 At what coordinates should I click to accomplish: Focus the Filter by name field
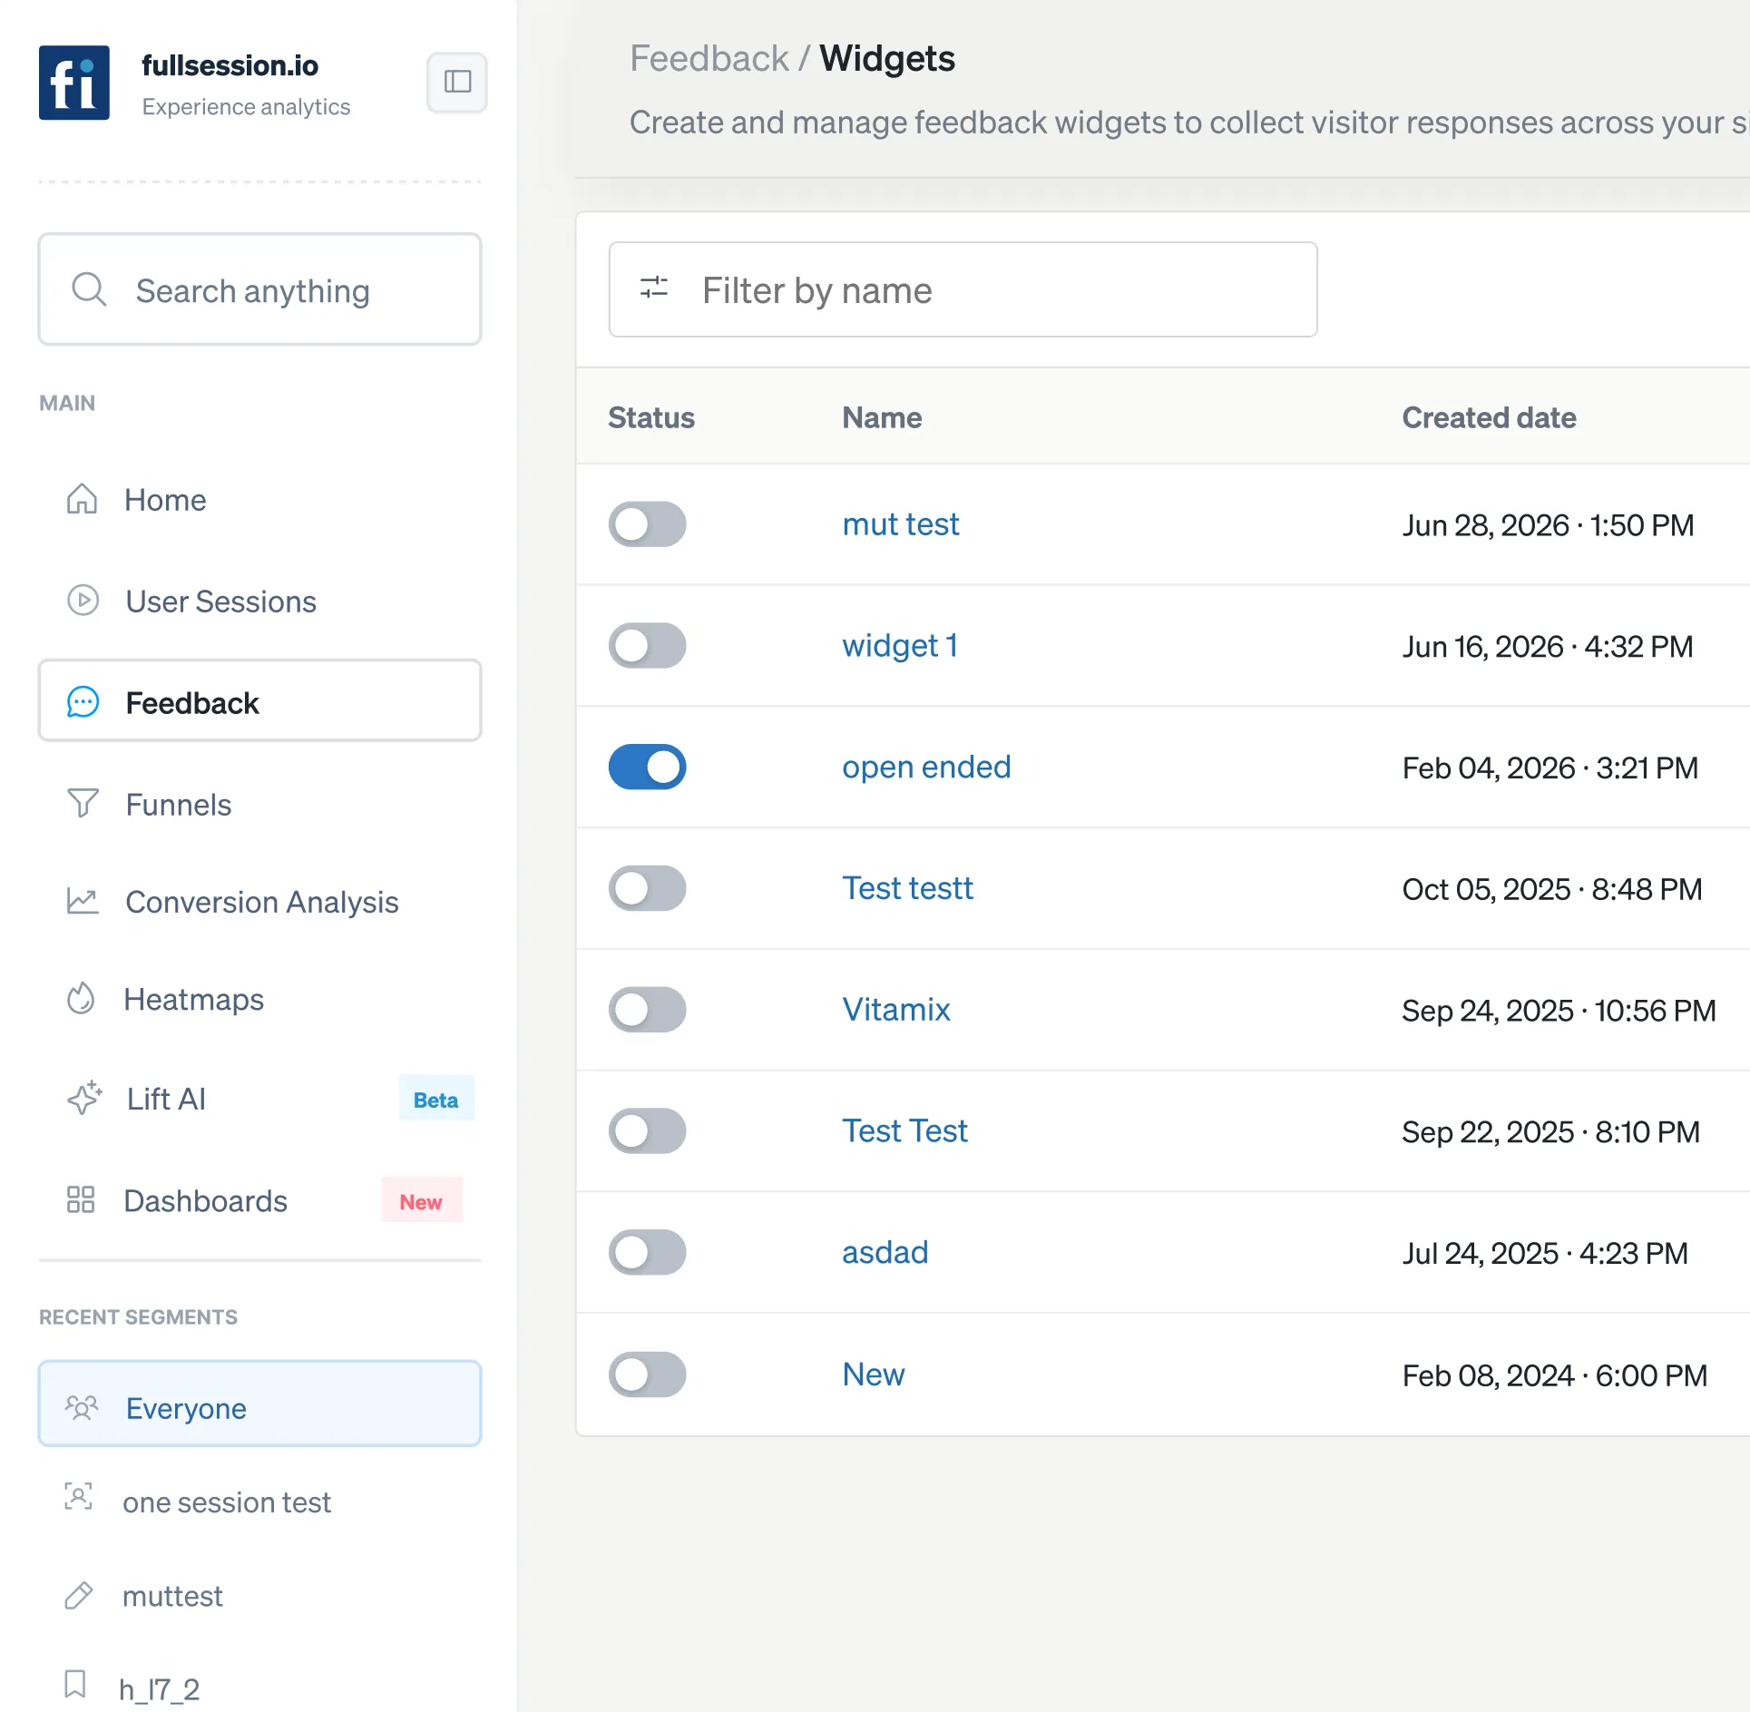[963, 289]
